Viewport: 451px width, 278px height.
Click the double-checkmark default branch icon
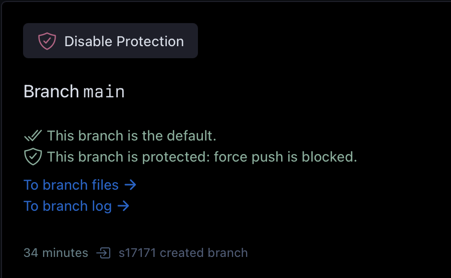(x=33, y=135)
